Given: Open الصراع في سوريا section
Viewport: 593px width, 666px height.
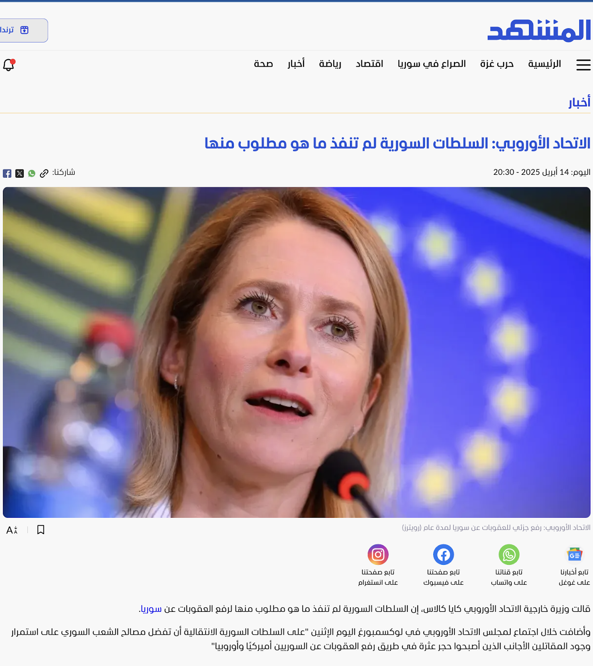Looking at the screenshot, I should 432,64.
